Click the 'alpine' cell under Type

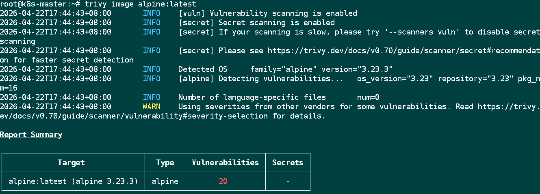click(165, 181)
